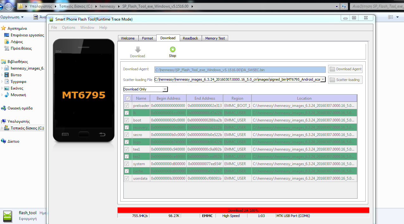Toggle the preloader partition checkbox
This screenshot has width=404, height=224.
tap(127, 105)
